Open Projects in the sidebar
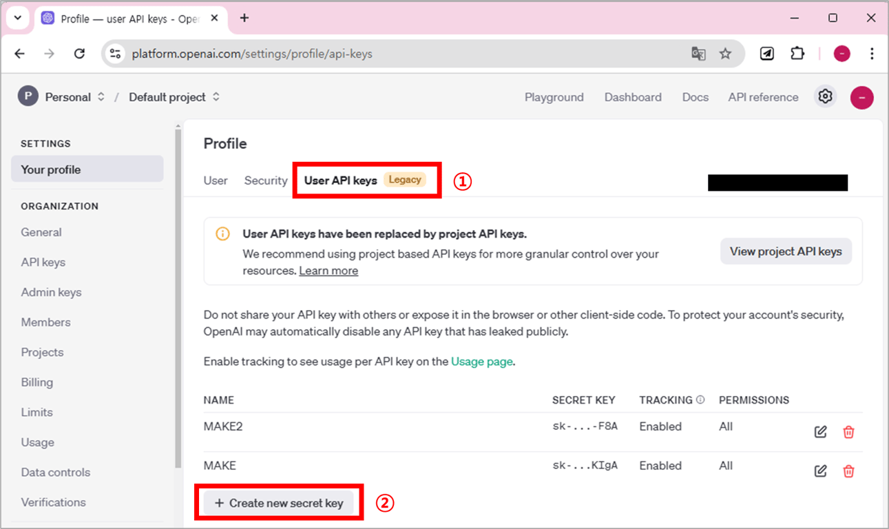Viewport: 889px width, 529px height. click(42, 352)
